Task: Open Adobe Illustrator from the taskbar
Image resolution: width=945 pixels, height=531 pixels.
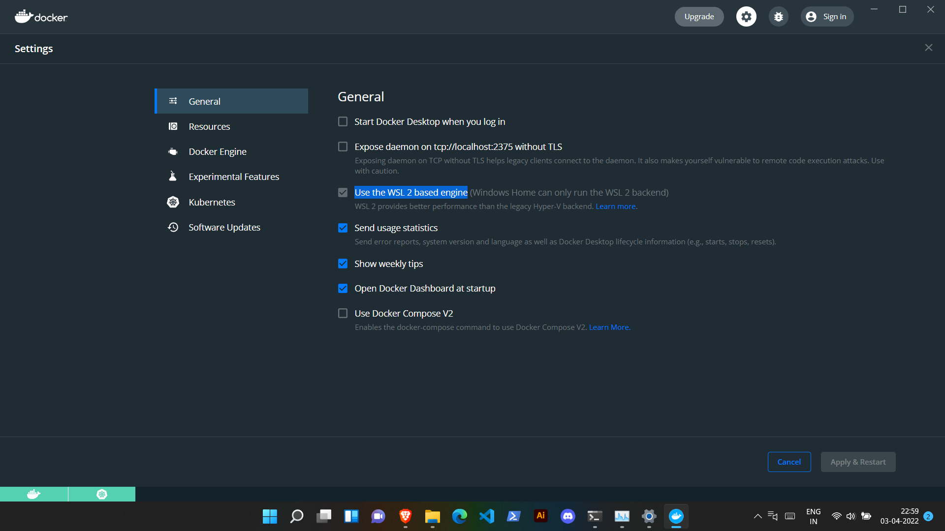Action: pyautogui.click(x=540, y=516)
